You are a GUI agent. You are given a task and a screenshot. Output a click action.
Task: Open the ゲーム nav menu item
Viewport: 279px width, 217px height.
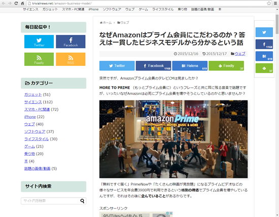point(143,9)
